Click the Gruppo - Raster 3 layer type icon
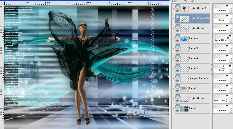233x129 pixels. tap(177, 77)
